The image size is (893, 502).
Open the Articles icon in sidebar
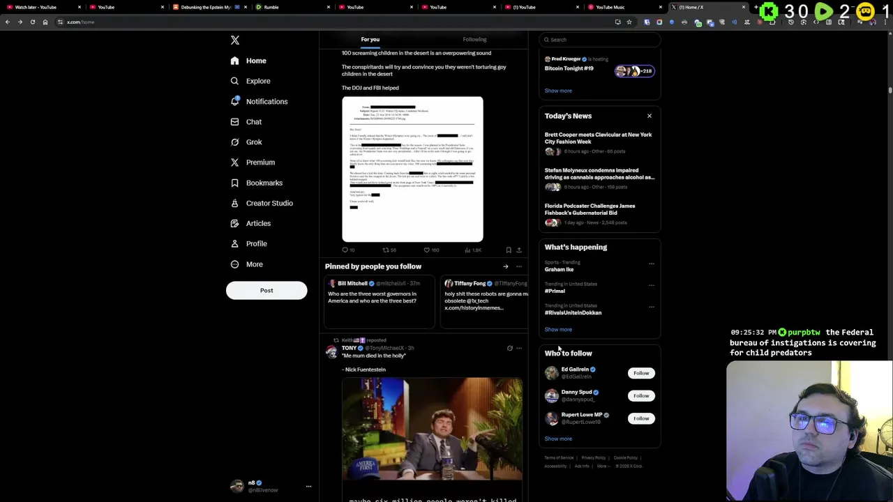235,223
